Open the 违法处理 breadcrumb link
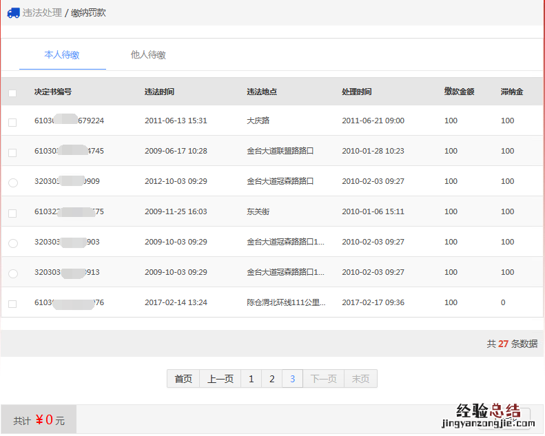 [42, 13]
